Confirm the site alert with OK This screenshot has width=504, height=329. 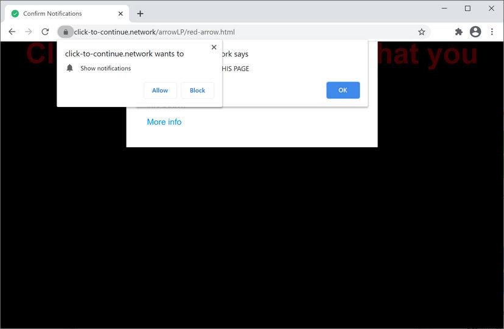click(x=343, y=90)
